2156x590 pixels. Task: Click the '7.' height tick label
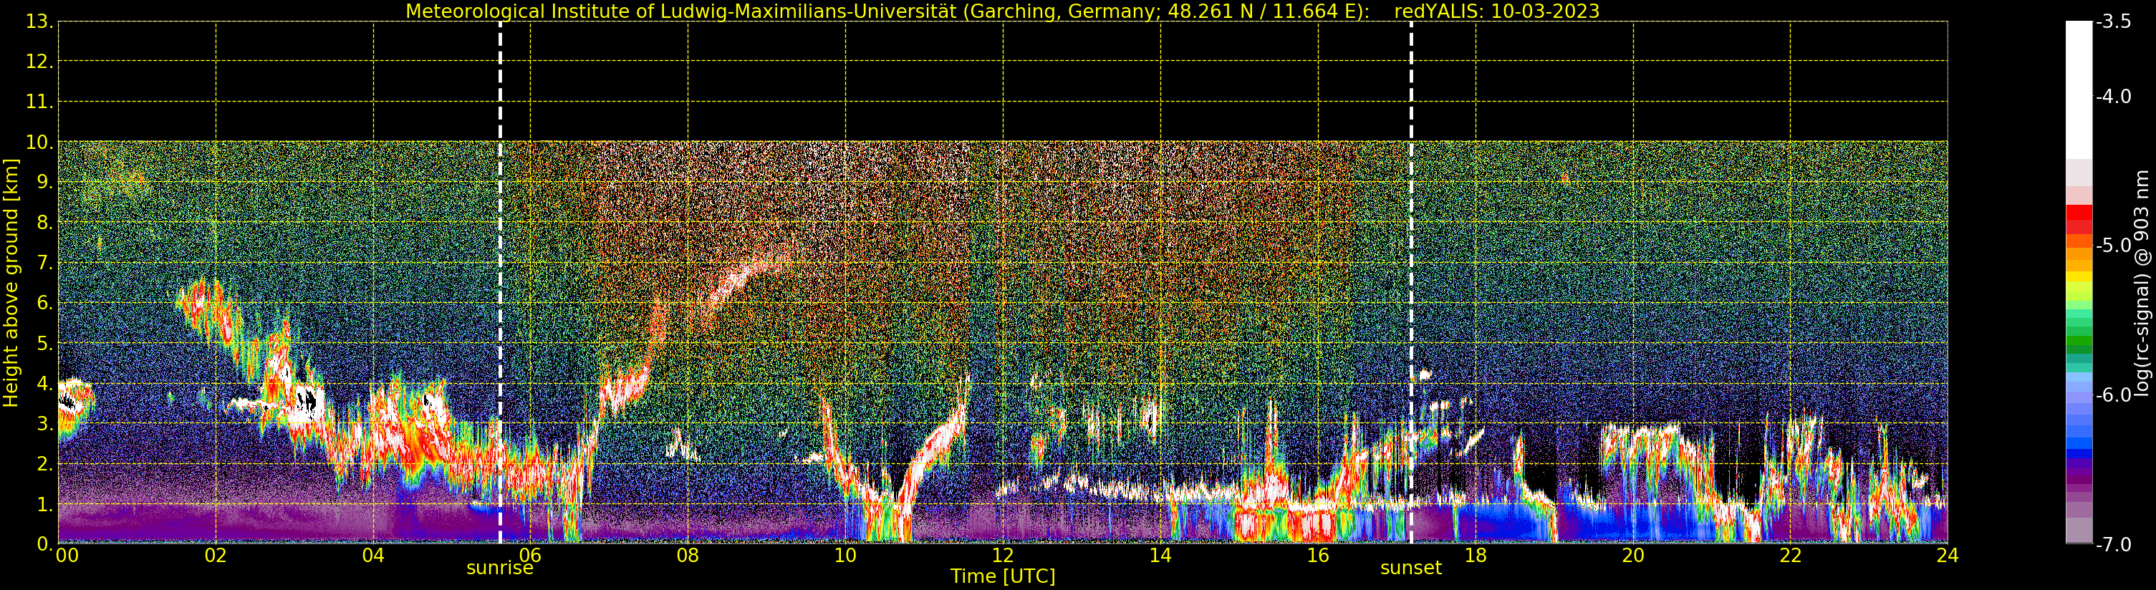tap(45, 263)
